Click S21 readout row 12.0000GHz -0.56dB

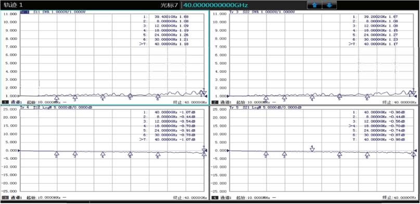(378, 121)
